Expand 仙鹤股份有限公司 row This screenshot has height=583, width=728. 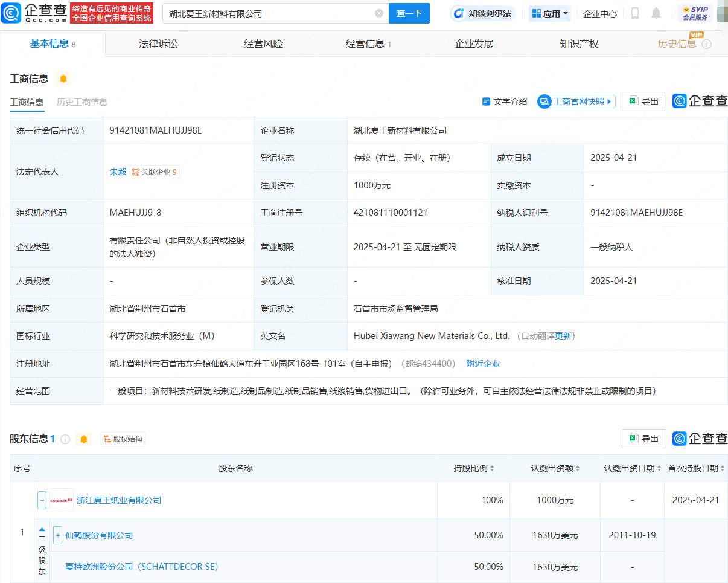pos(58,535)
